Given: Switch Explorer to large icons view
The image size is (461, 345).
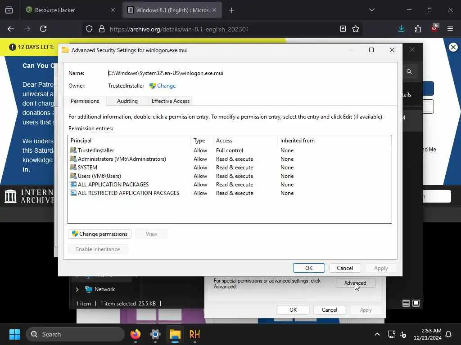Looking at the screenshot, I should (x=416, y=303).
